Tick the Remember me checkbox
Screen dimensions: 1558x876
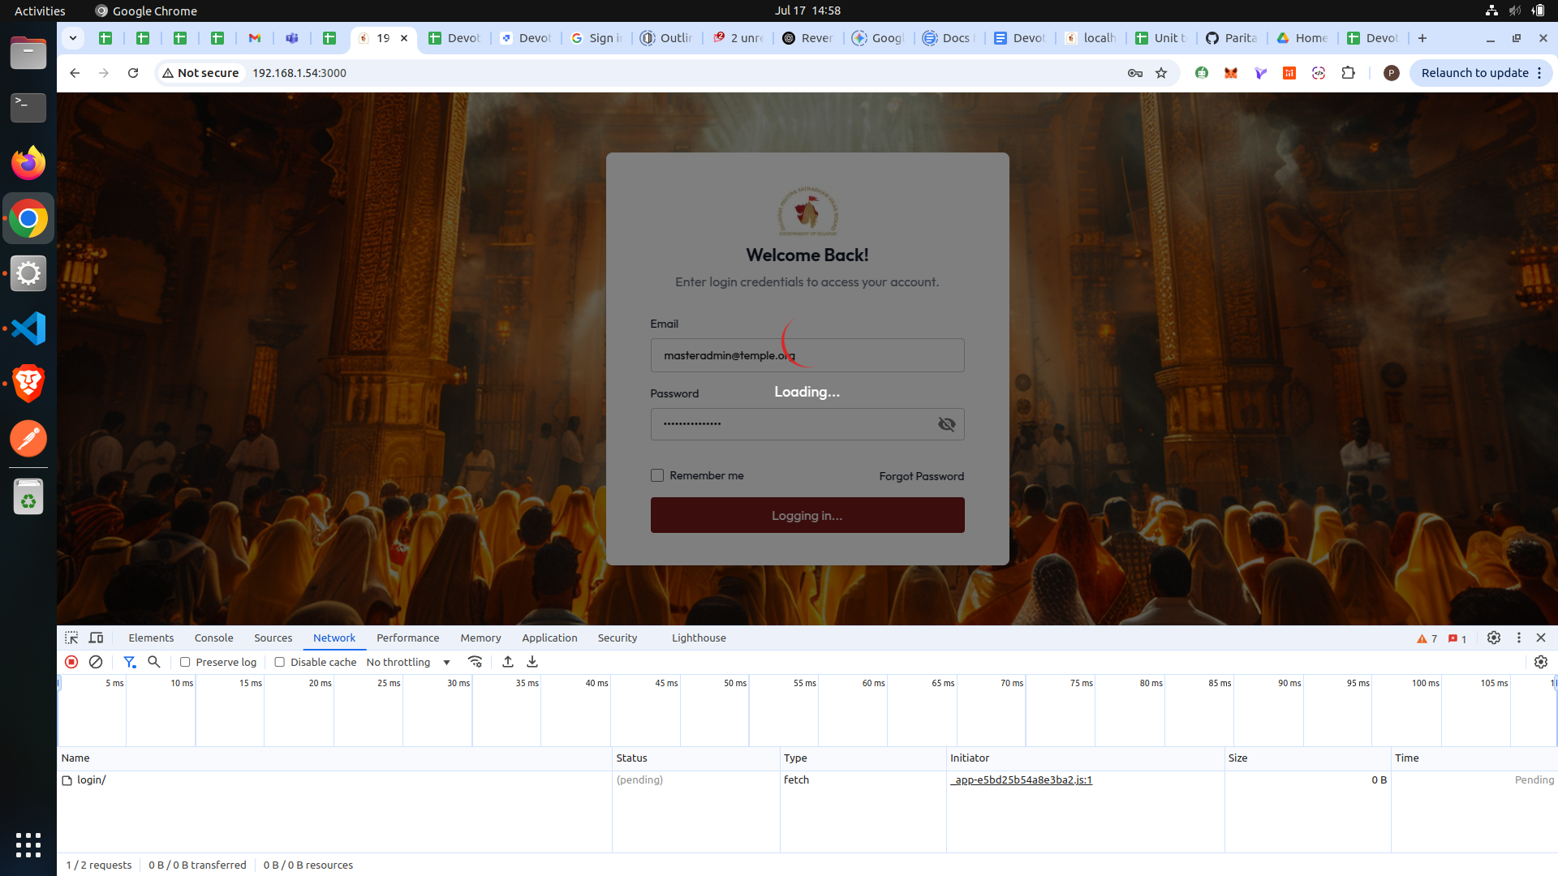657,475
